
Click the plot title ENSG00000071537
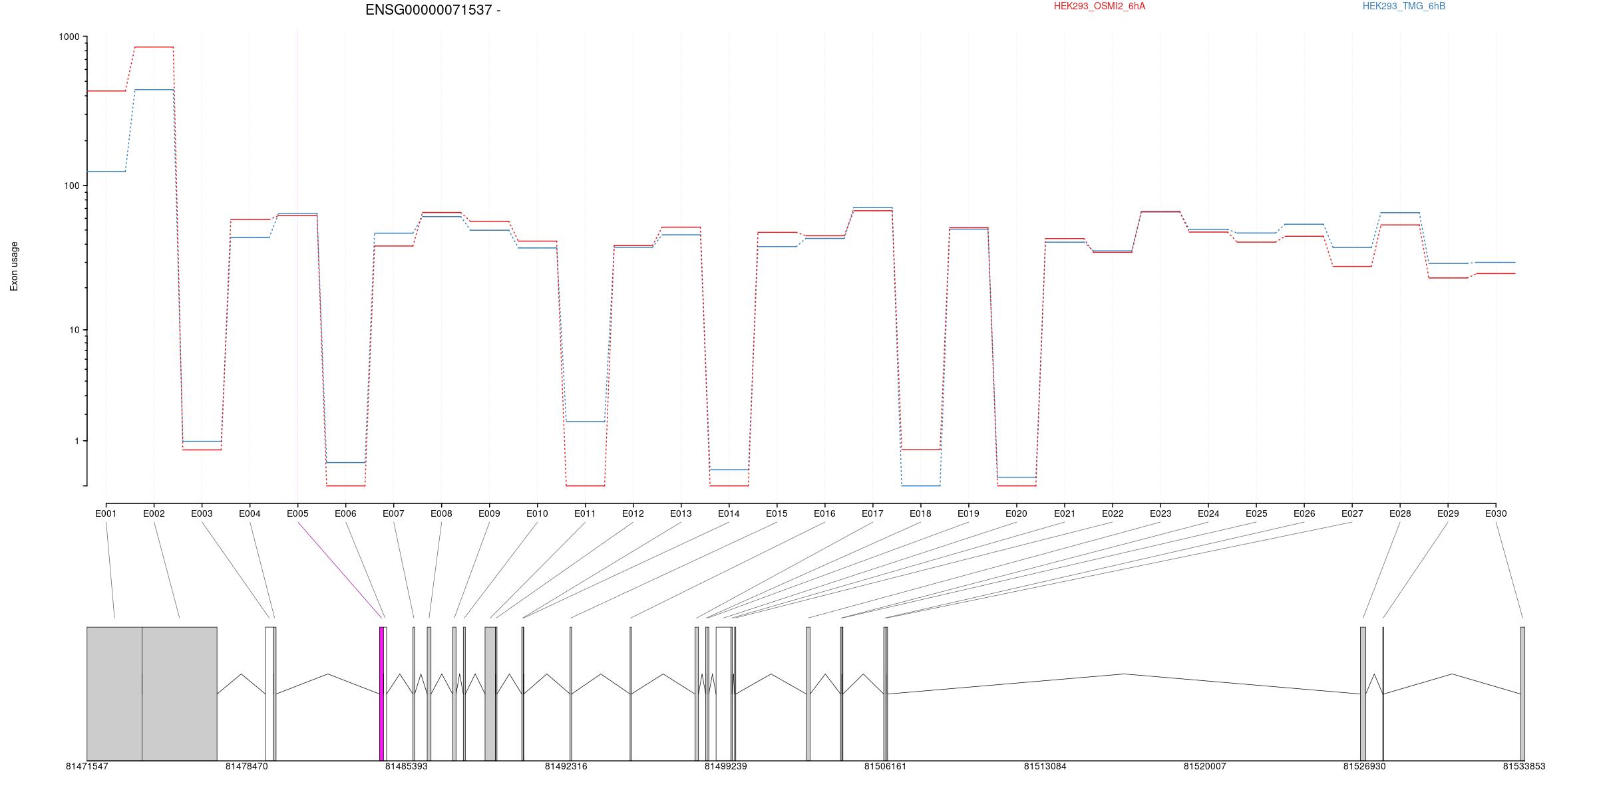click(x=433, y=10)
